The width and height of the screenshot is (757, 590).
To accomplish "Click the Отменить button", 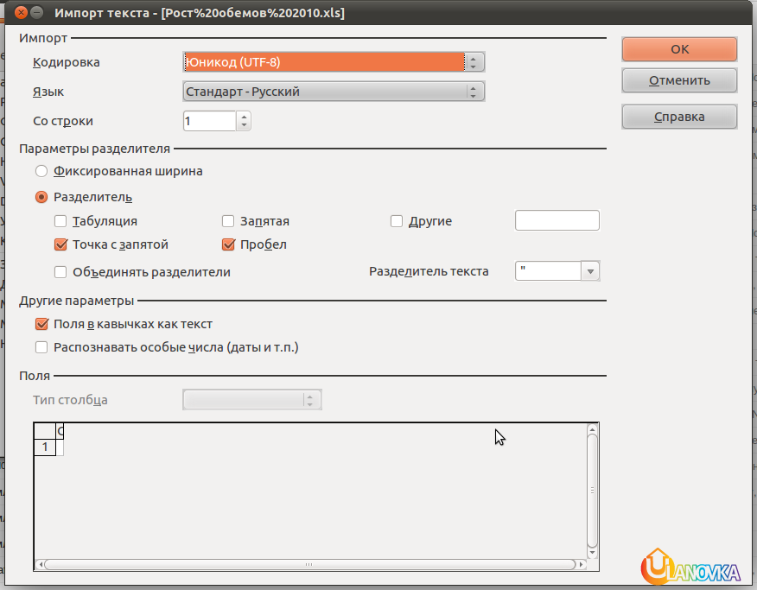I will (x=679, y=80).
